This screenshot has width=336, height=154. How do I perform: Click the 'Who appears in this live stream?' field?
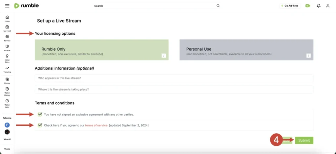(x=174, y=78)
